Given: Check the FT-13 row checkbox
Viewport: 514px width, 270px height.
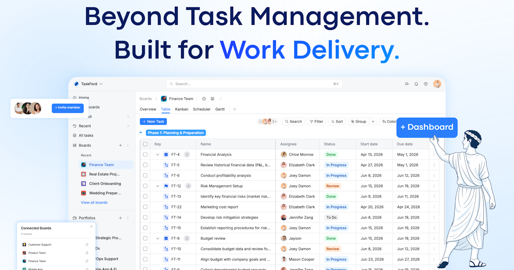Looking at the screenshot, I should coord(145,196).
